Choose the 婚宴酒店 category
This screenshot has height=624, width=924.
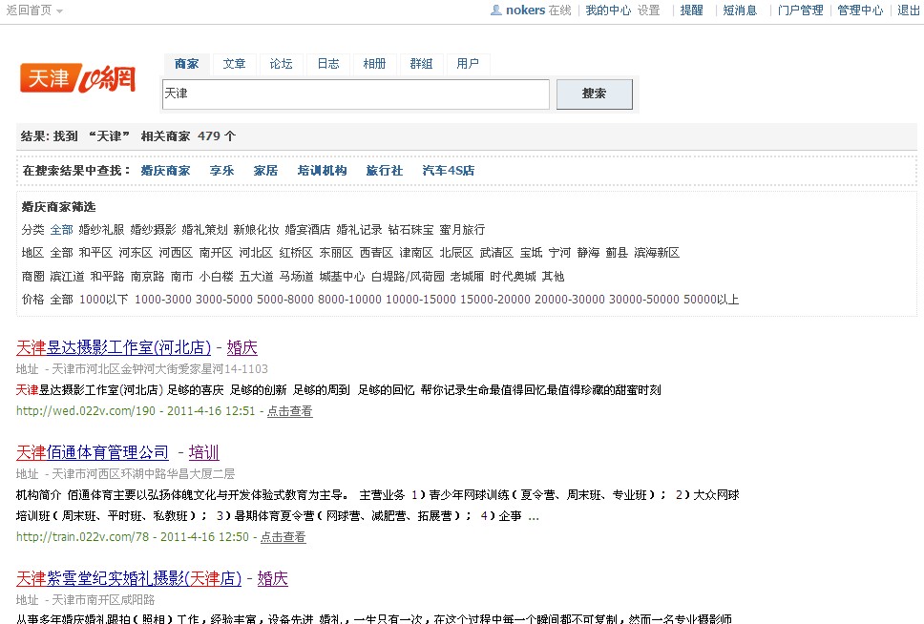(x=307, y=230)
